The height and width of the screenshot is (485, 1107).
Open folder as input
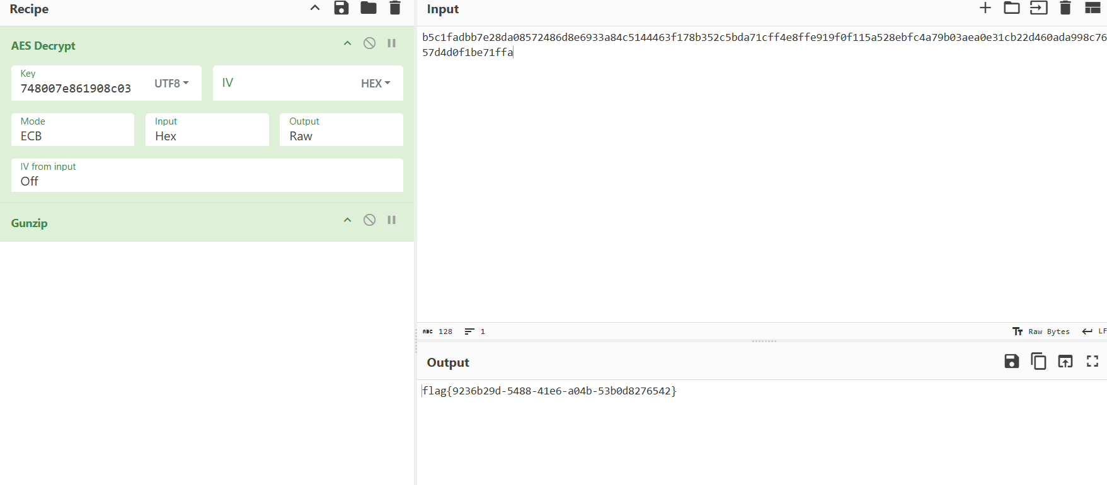(1012, 8)
